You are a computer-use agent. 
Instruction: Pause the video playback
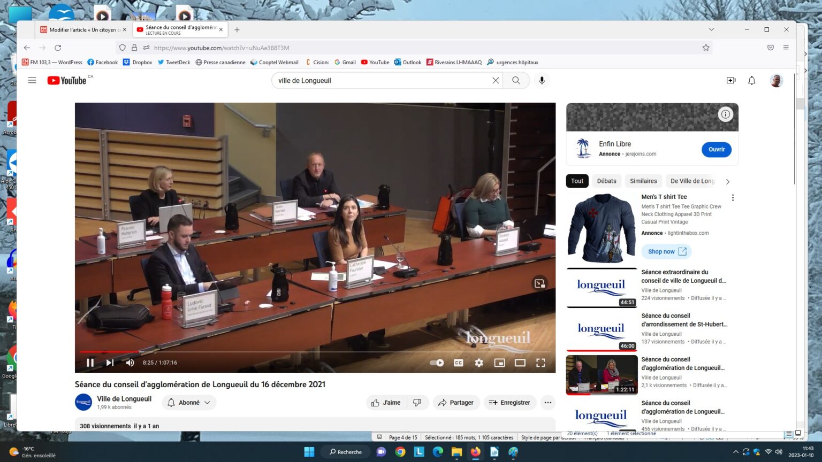click(x=90, y=363)
